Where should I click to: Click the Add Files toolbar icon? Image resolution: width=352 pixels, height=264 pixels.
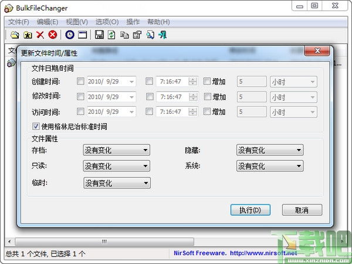[x=15, y=35]
